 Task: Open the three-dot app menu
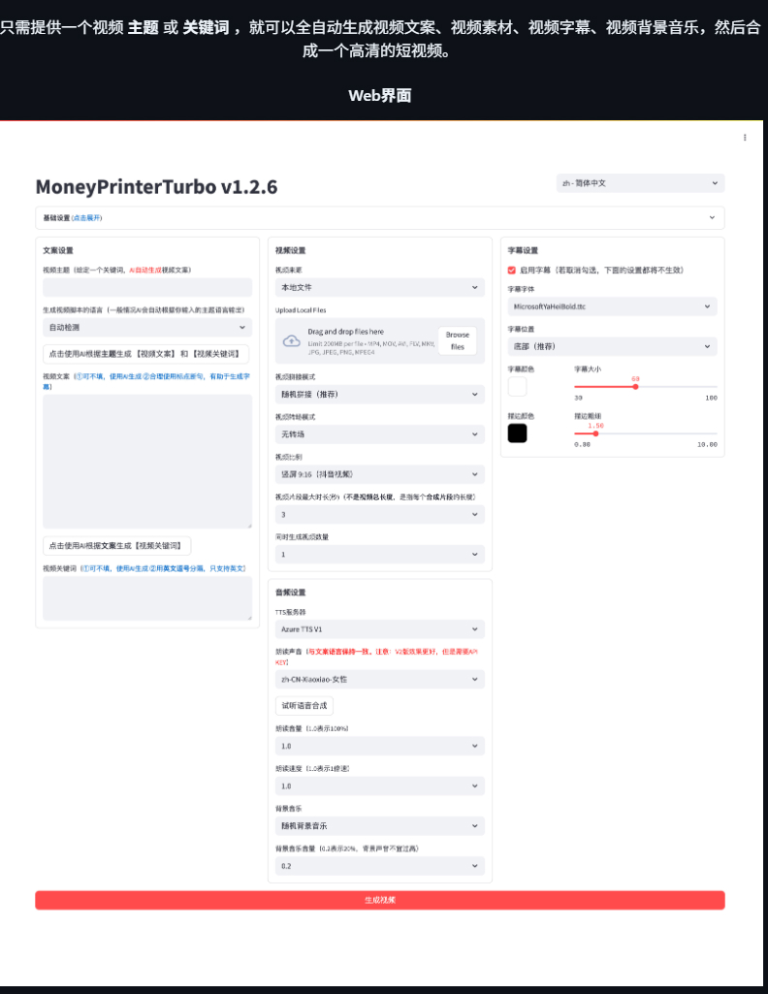745,138
